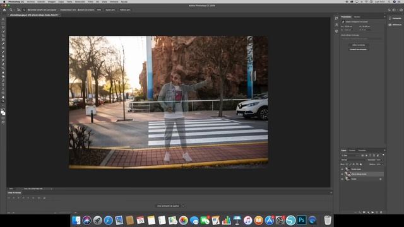Click the foreground/background color swatches
This screenshot has height=227, width=404.
pyautogui.click(x=3, y=113)
